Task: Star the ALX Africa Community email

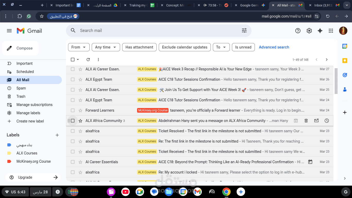Action: coord(80,121)
